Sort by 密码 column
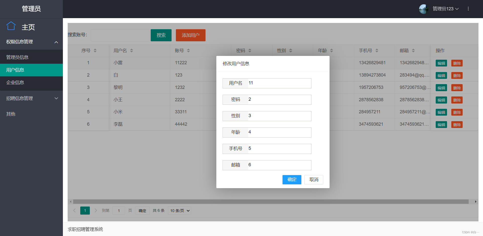Image resolution: width=483 pixels, height=236 pixels. pos(250,51)
